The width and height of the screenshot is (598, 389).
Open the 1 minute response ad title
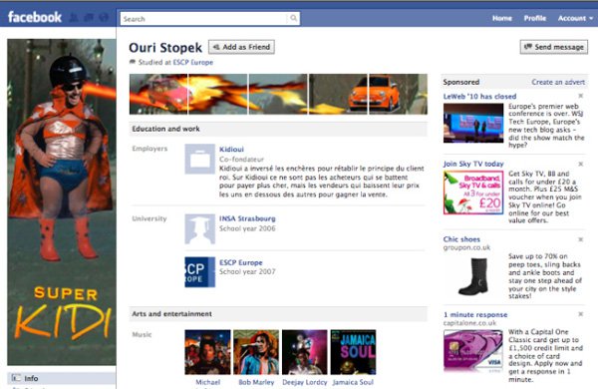475,314
